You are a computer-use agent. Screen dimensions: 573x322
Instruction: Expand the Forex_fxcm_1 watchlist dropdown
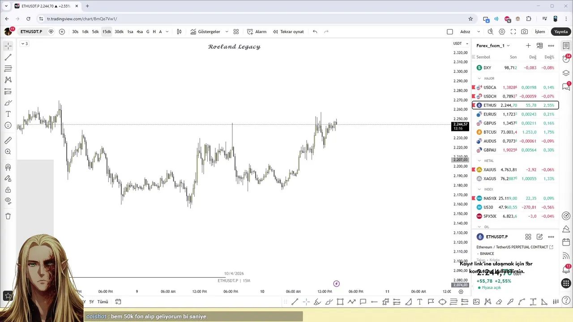pos(493,46)
